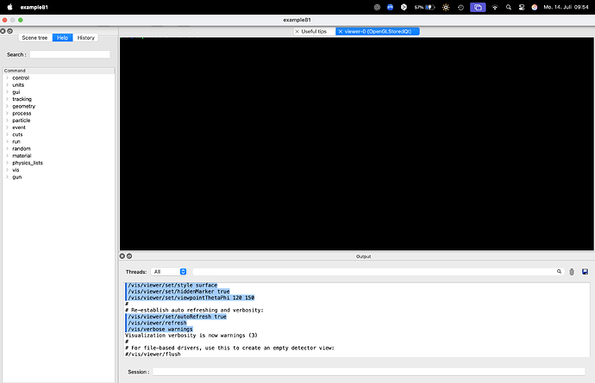
Task: Click the sun-shaped menu bar icon
Action: [446, 7]
